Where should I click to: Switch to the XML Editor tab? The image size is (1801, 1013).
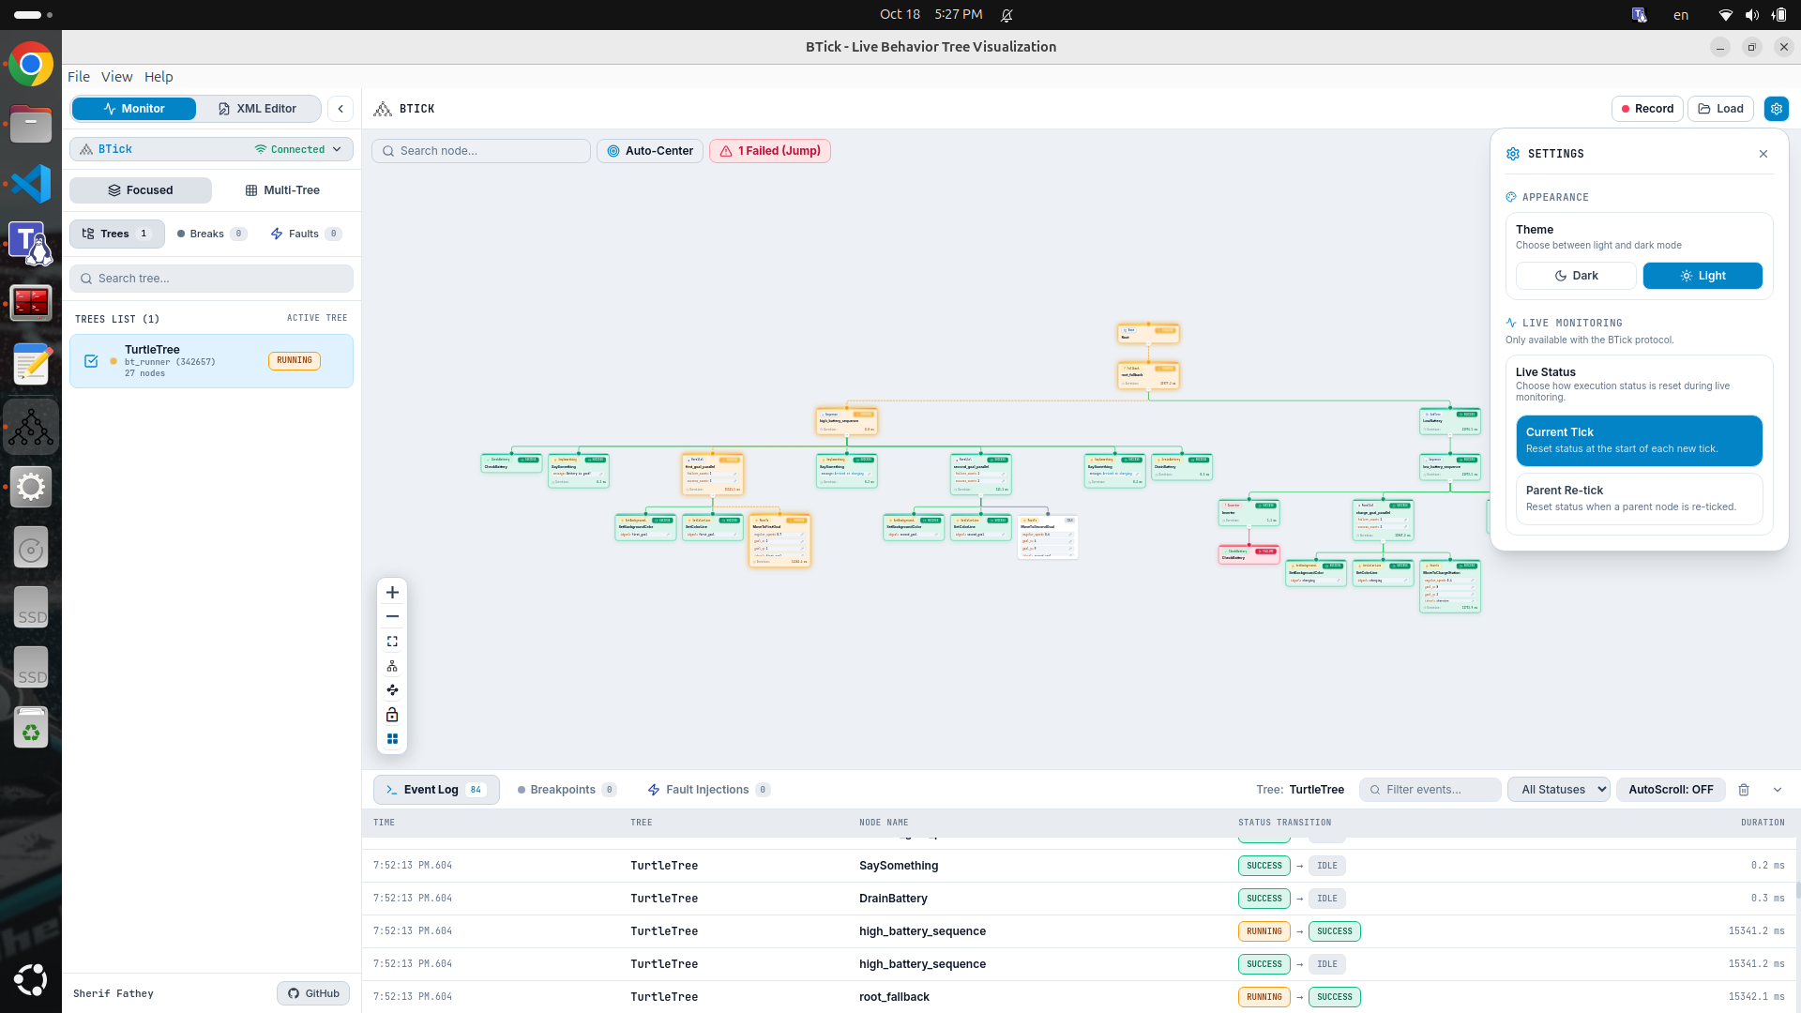[x=258, y=109]
